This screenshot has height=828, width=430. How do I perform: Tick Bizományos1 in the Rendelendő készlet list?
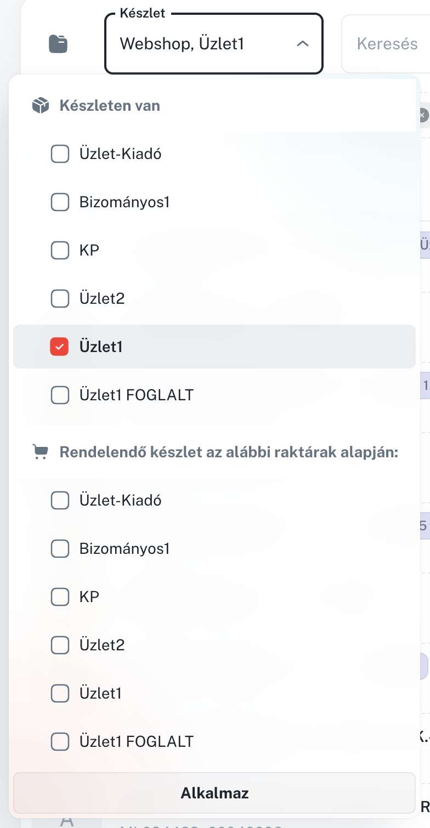[60, 548]
